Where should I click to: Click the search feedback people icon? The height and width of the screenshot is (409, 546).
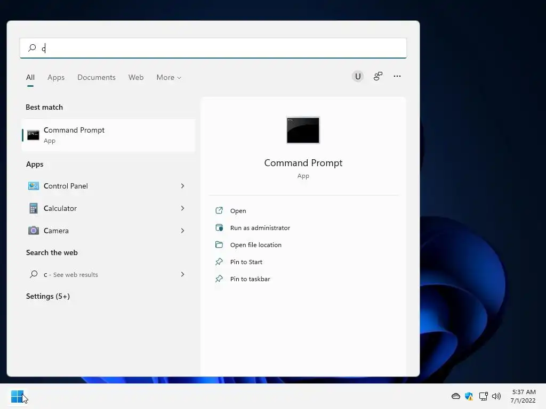tap(378, 76)
